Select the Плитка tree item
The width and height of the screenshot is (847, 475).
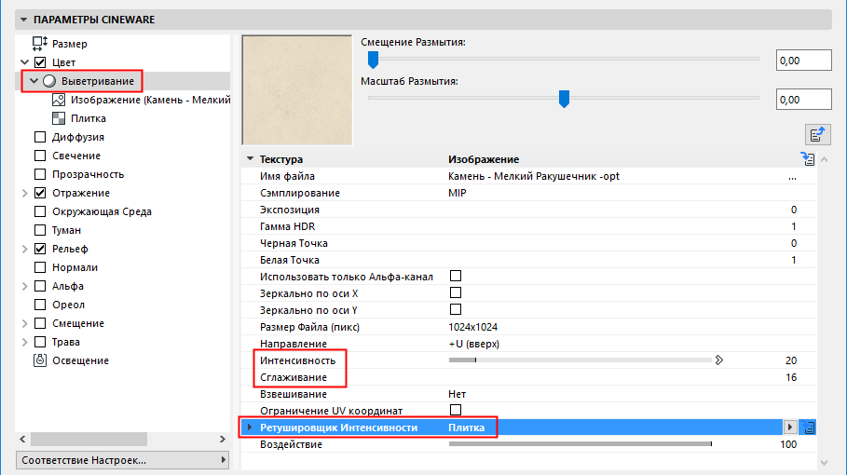[88, 118]
